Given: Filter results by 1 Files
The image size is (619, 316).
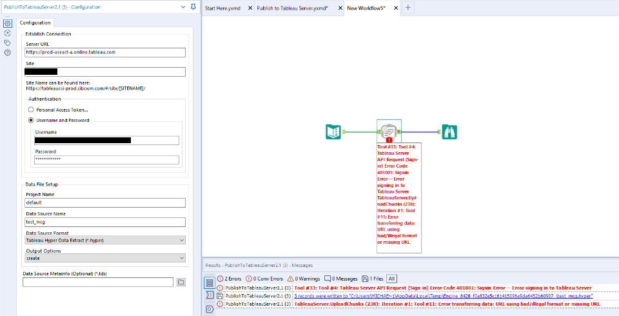Looking at the screenshot, I should click(x=372, y=279).
